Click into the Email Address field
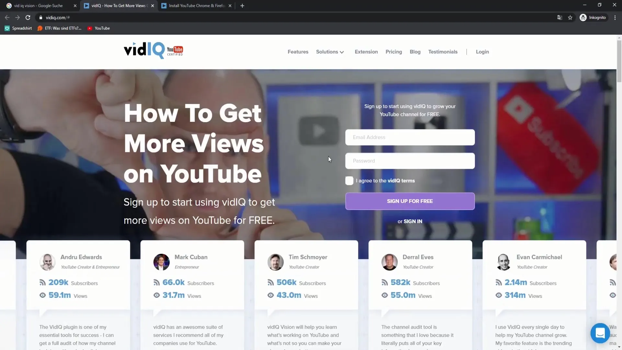This screenshot has width=622, height=350. [x=410, y=137]
